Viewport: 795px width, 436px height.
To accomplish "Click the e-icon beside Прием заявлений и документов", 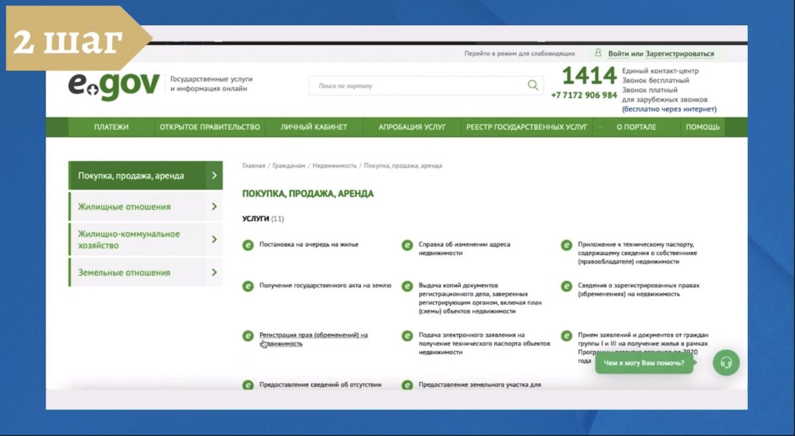I will pos(566,336).
